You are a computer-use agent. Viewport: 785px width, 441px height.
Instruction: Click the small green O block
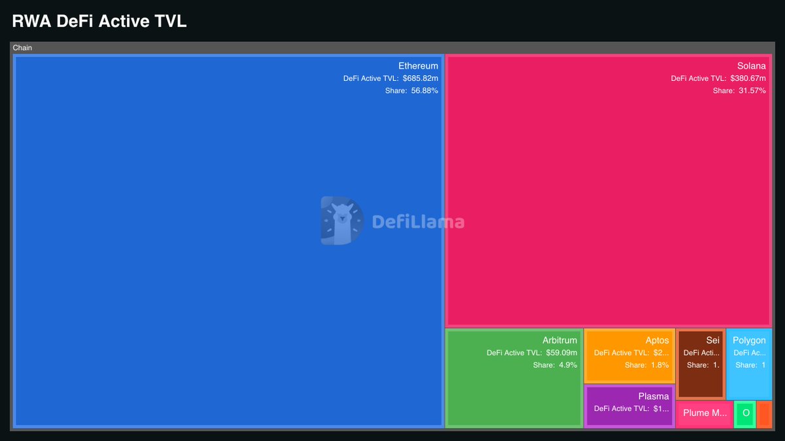(745, 414)
